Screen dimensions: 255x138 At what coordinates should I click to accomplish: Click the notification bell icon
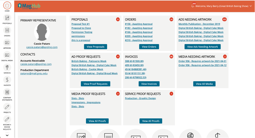coord(193,6)
